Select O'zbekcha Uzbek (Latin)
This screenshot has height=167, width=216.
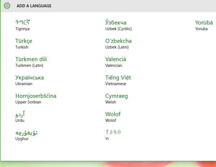118,43
